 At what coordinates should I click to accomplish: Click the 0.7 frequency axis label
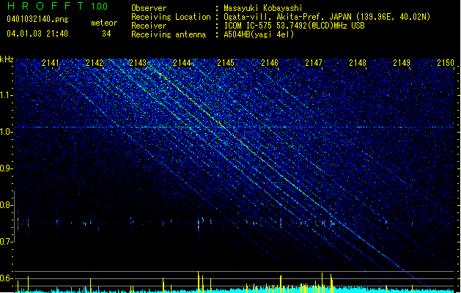click(x=6, y=242)
